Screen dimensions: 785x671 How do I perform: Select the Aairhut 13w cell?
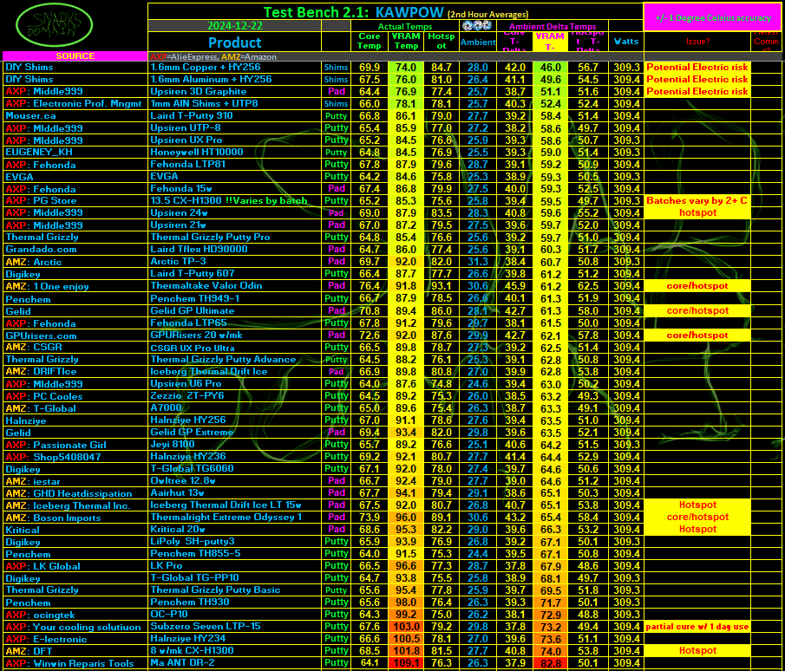click(x=235, y=493)
